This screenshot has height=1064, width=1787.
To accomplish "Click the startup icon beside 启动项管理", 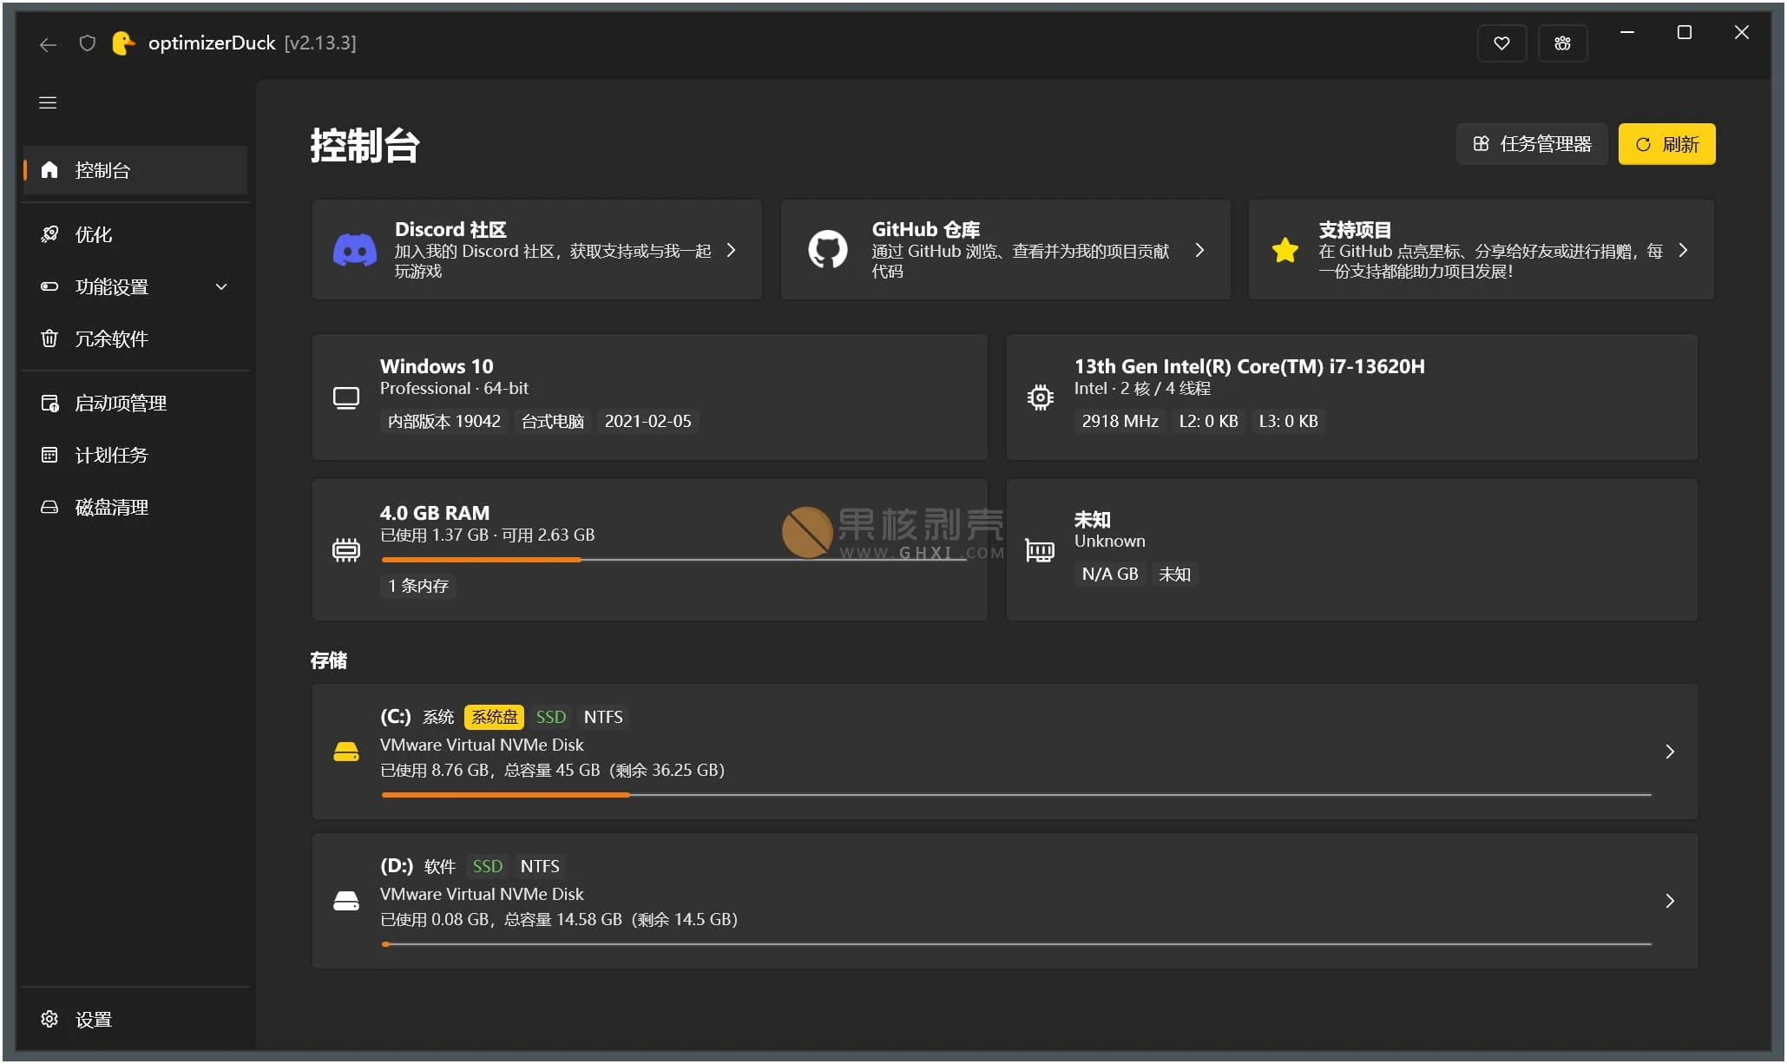I will pos(49,403).
